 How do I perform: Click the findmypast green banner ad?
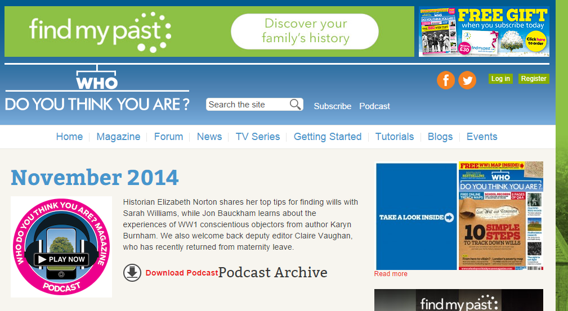(x=209, y=31)
